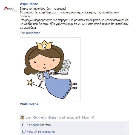This screenshot has width=140, height=135.
Task: Click the Greek post text paragraph
Action: click(74, 18)
